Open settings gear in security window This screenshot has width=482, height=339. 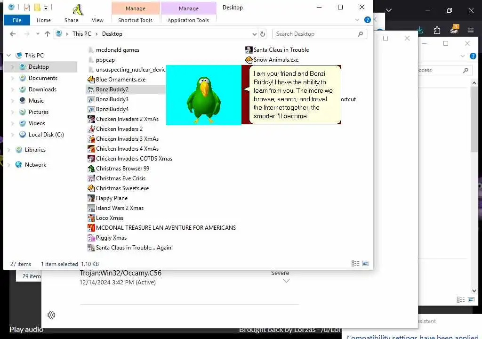[x=51, y=315]
